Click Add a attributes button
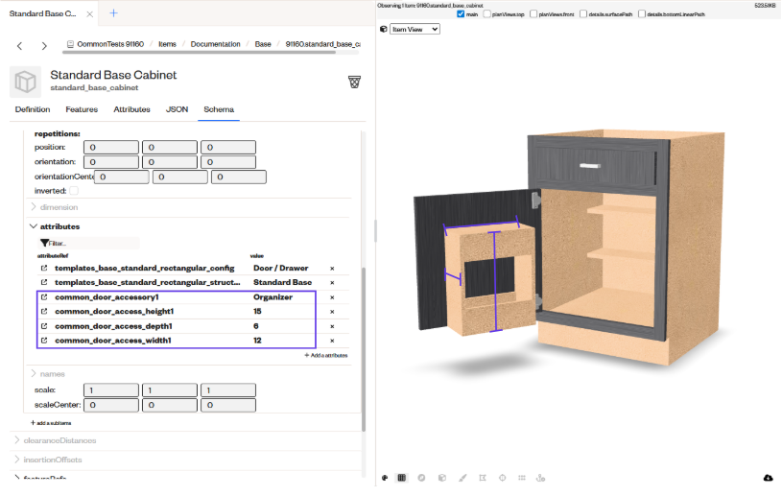The height and width of the screenshot is (496, 782). click(325, 355)
